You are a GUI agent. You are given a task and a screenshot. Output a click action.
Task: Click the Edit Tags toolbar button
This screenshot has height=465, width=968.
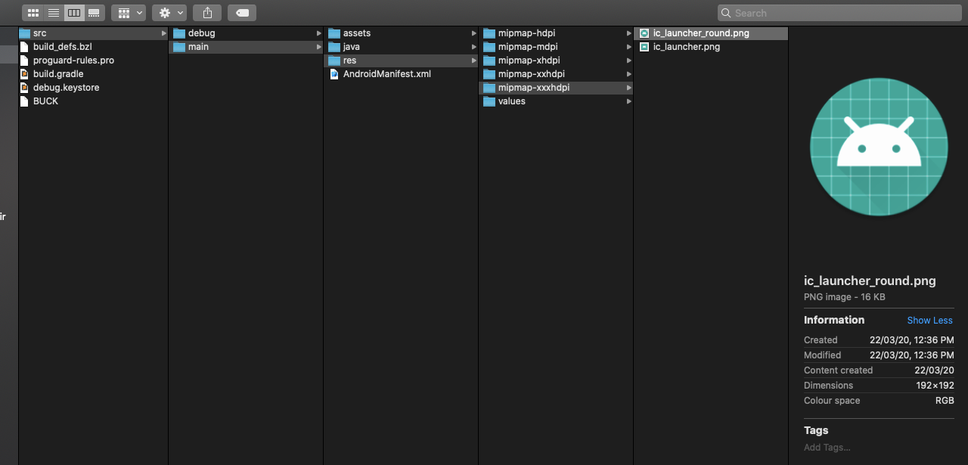coord(242,13)
